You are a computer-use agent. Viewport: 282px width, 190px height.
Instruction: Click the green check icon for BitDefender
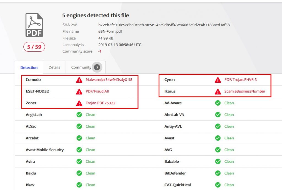pyautogui.click(x=218, y=173)
